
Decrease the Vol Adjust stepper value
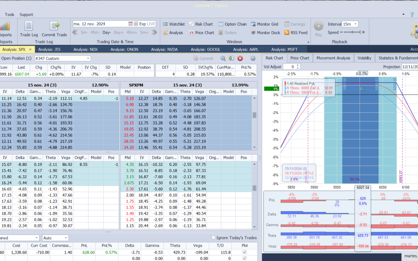(x=298, y=68)
